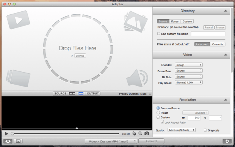The image size is (235, 147).
Task: Click Browse under Drop Files Here
Action: point(80,56)
